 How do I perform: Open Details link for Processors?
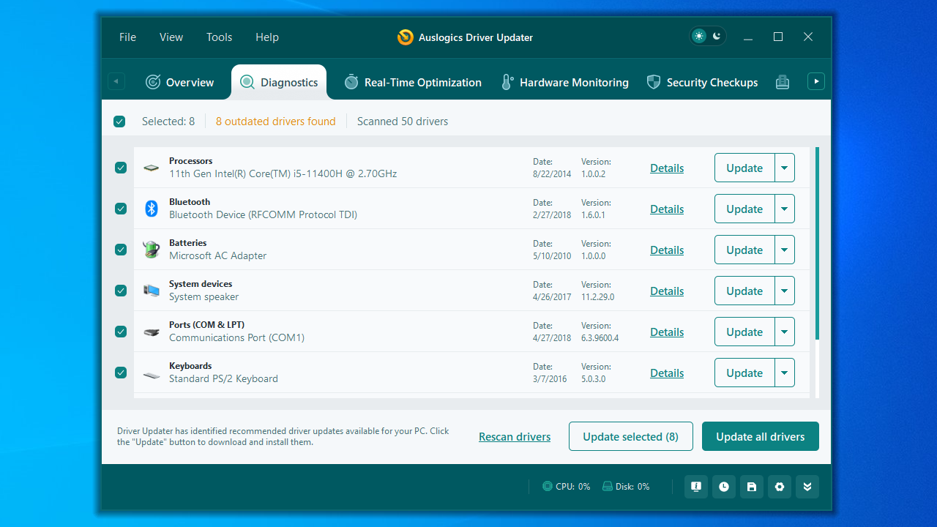click(x=667, y=168)
